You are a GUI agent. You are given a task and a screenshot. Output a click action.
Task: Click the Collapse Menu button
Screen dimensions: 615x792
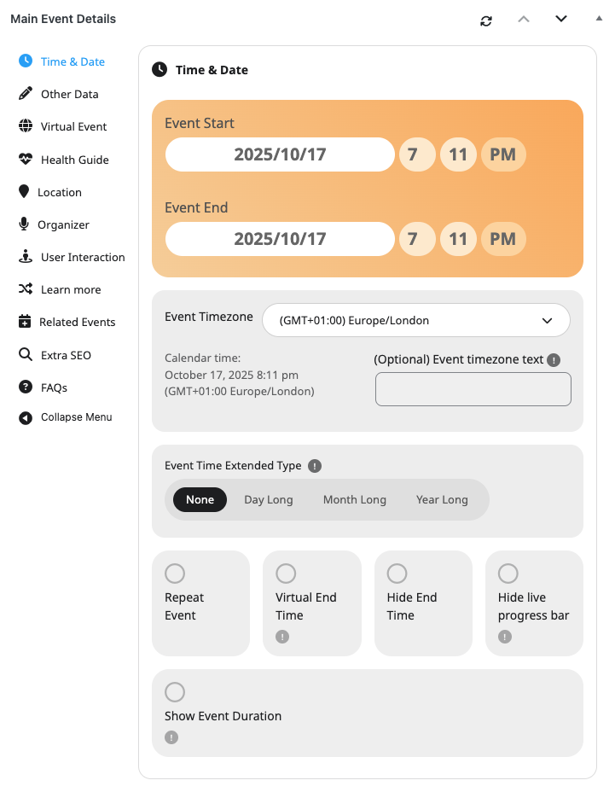(x=76, y=417)
